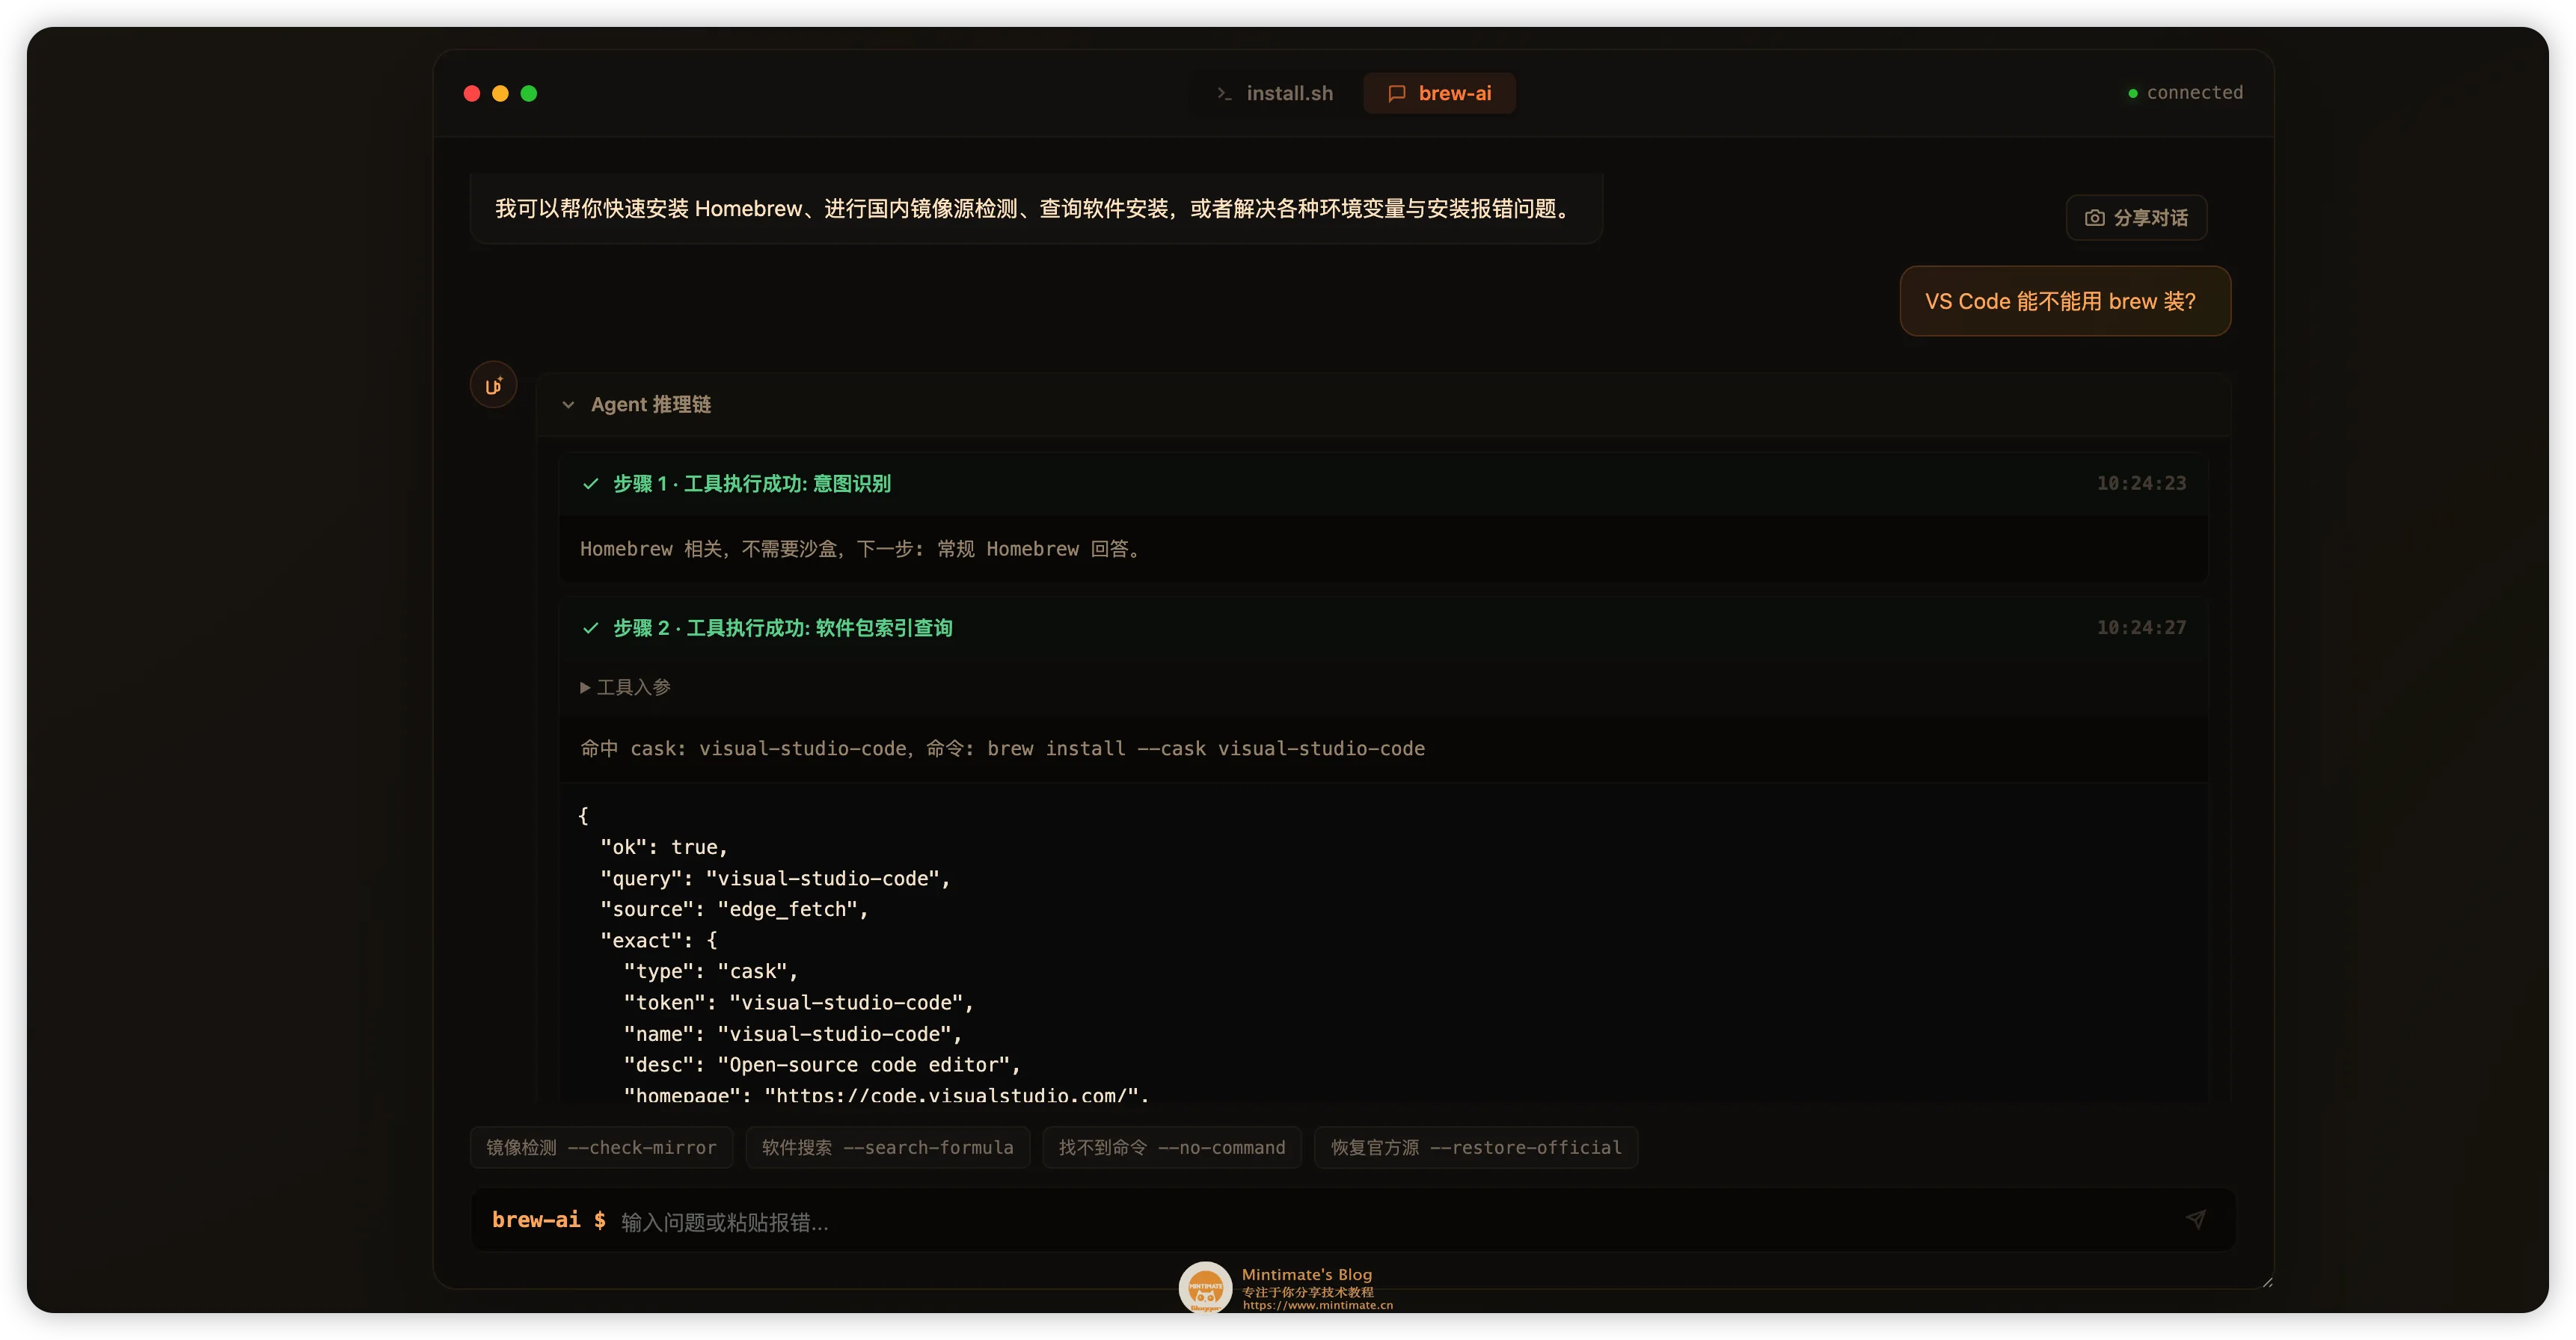Click the JSON line "query": "visual-studio-code"
Image resolution: width=2576 pixels, height=1340 pixels.
click(775, 878)
